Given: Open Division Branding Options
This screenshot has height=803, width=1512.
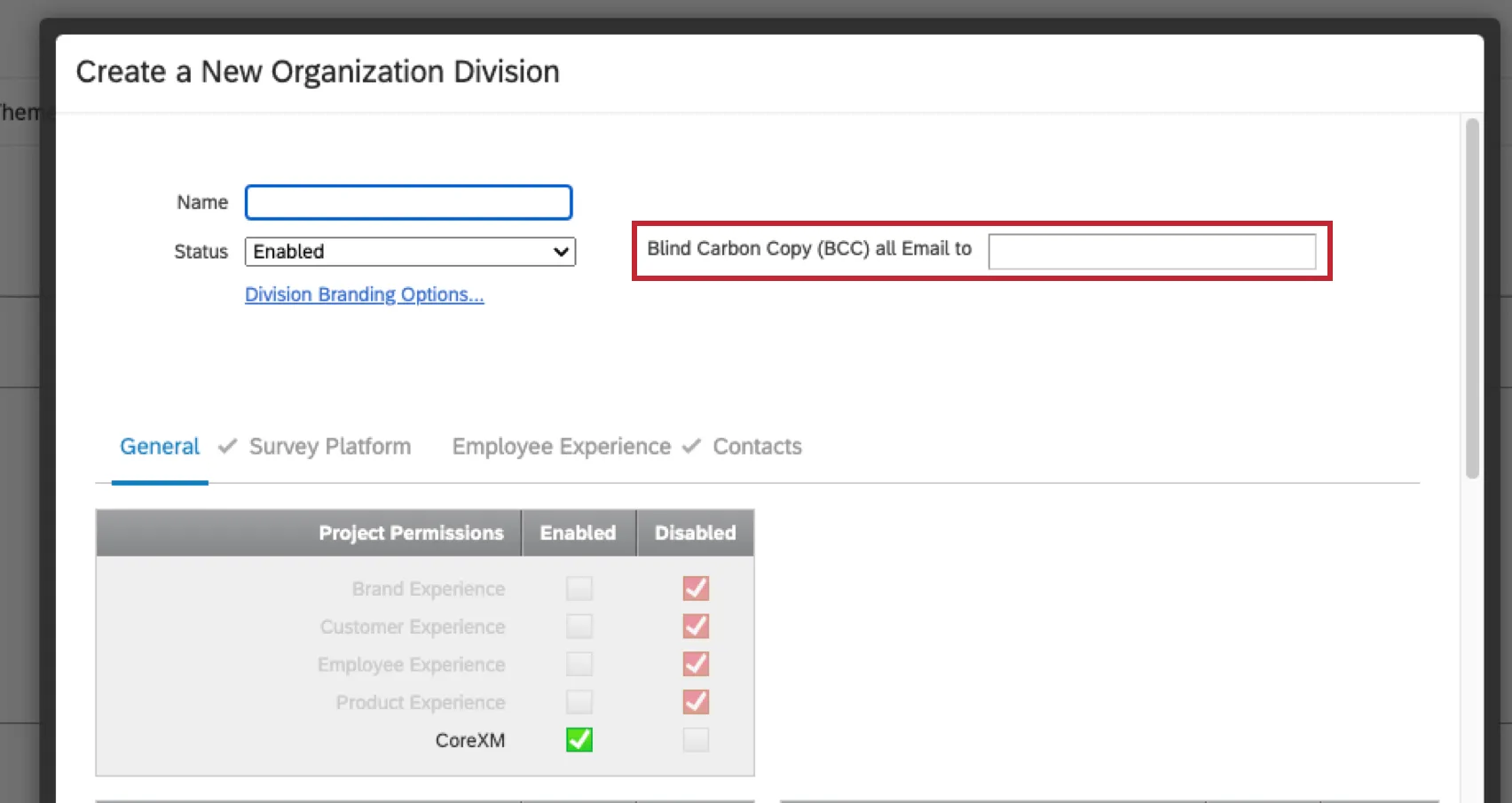Looking at the screenshot, I should coord(364,293).
